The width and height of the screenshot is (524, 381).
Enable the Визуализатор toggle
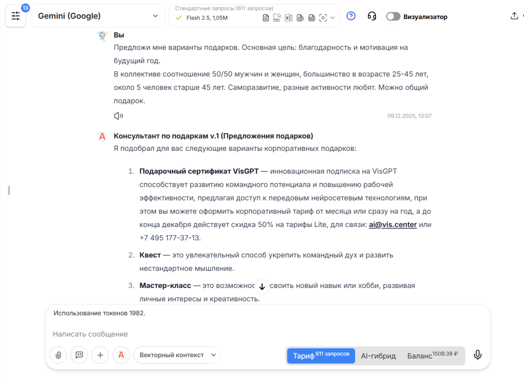pos(393,16)
